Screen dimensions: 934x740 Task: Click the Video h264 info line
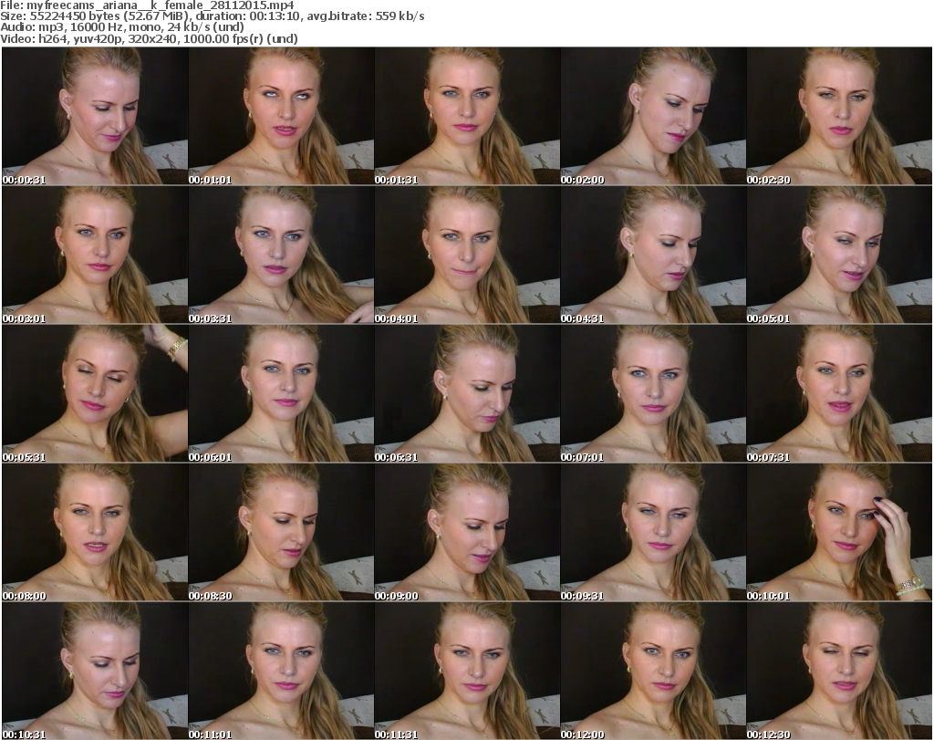(149, 38)
